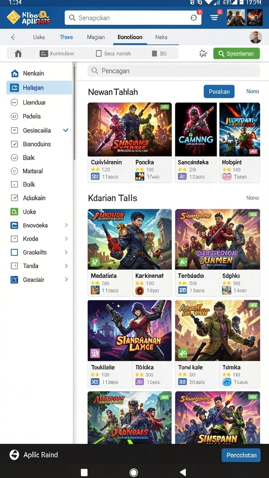
Task: Click the sidebar vertical scrollbar
Action: [74, 111]
